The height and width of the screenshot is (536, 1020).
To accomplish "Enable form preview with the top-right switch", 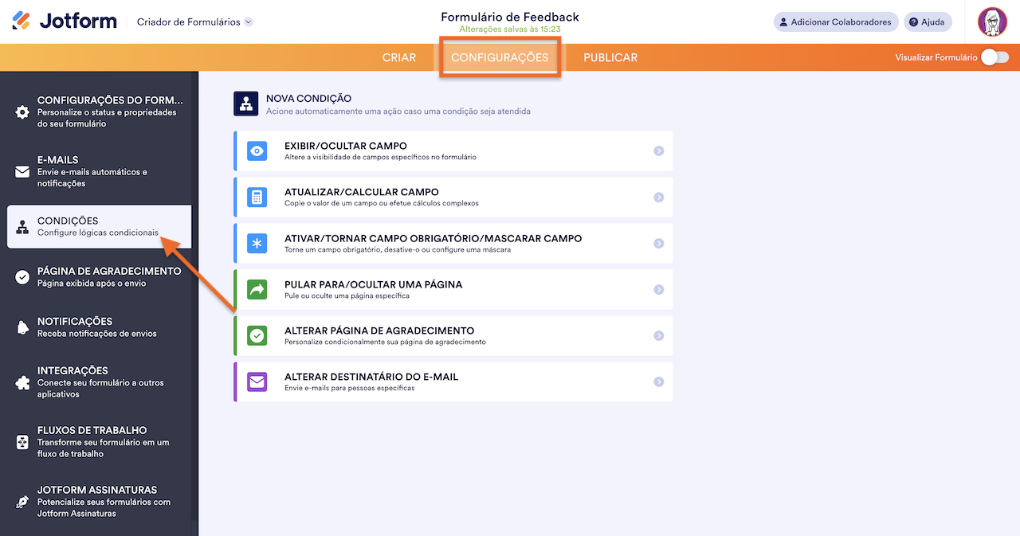I will click(992, 57).
